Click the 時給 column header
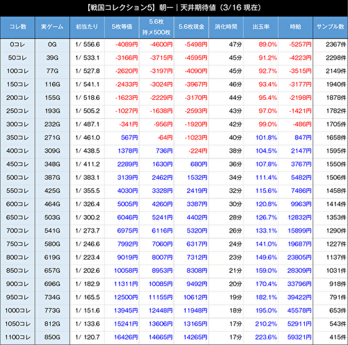Screen dimensions: 348x345 [296, 27]
